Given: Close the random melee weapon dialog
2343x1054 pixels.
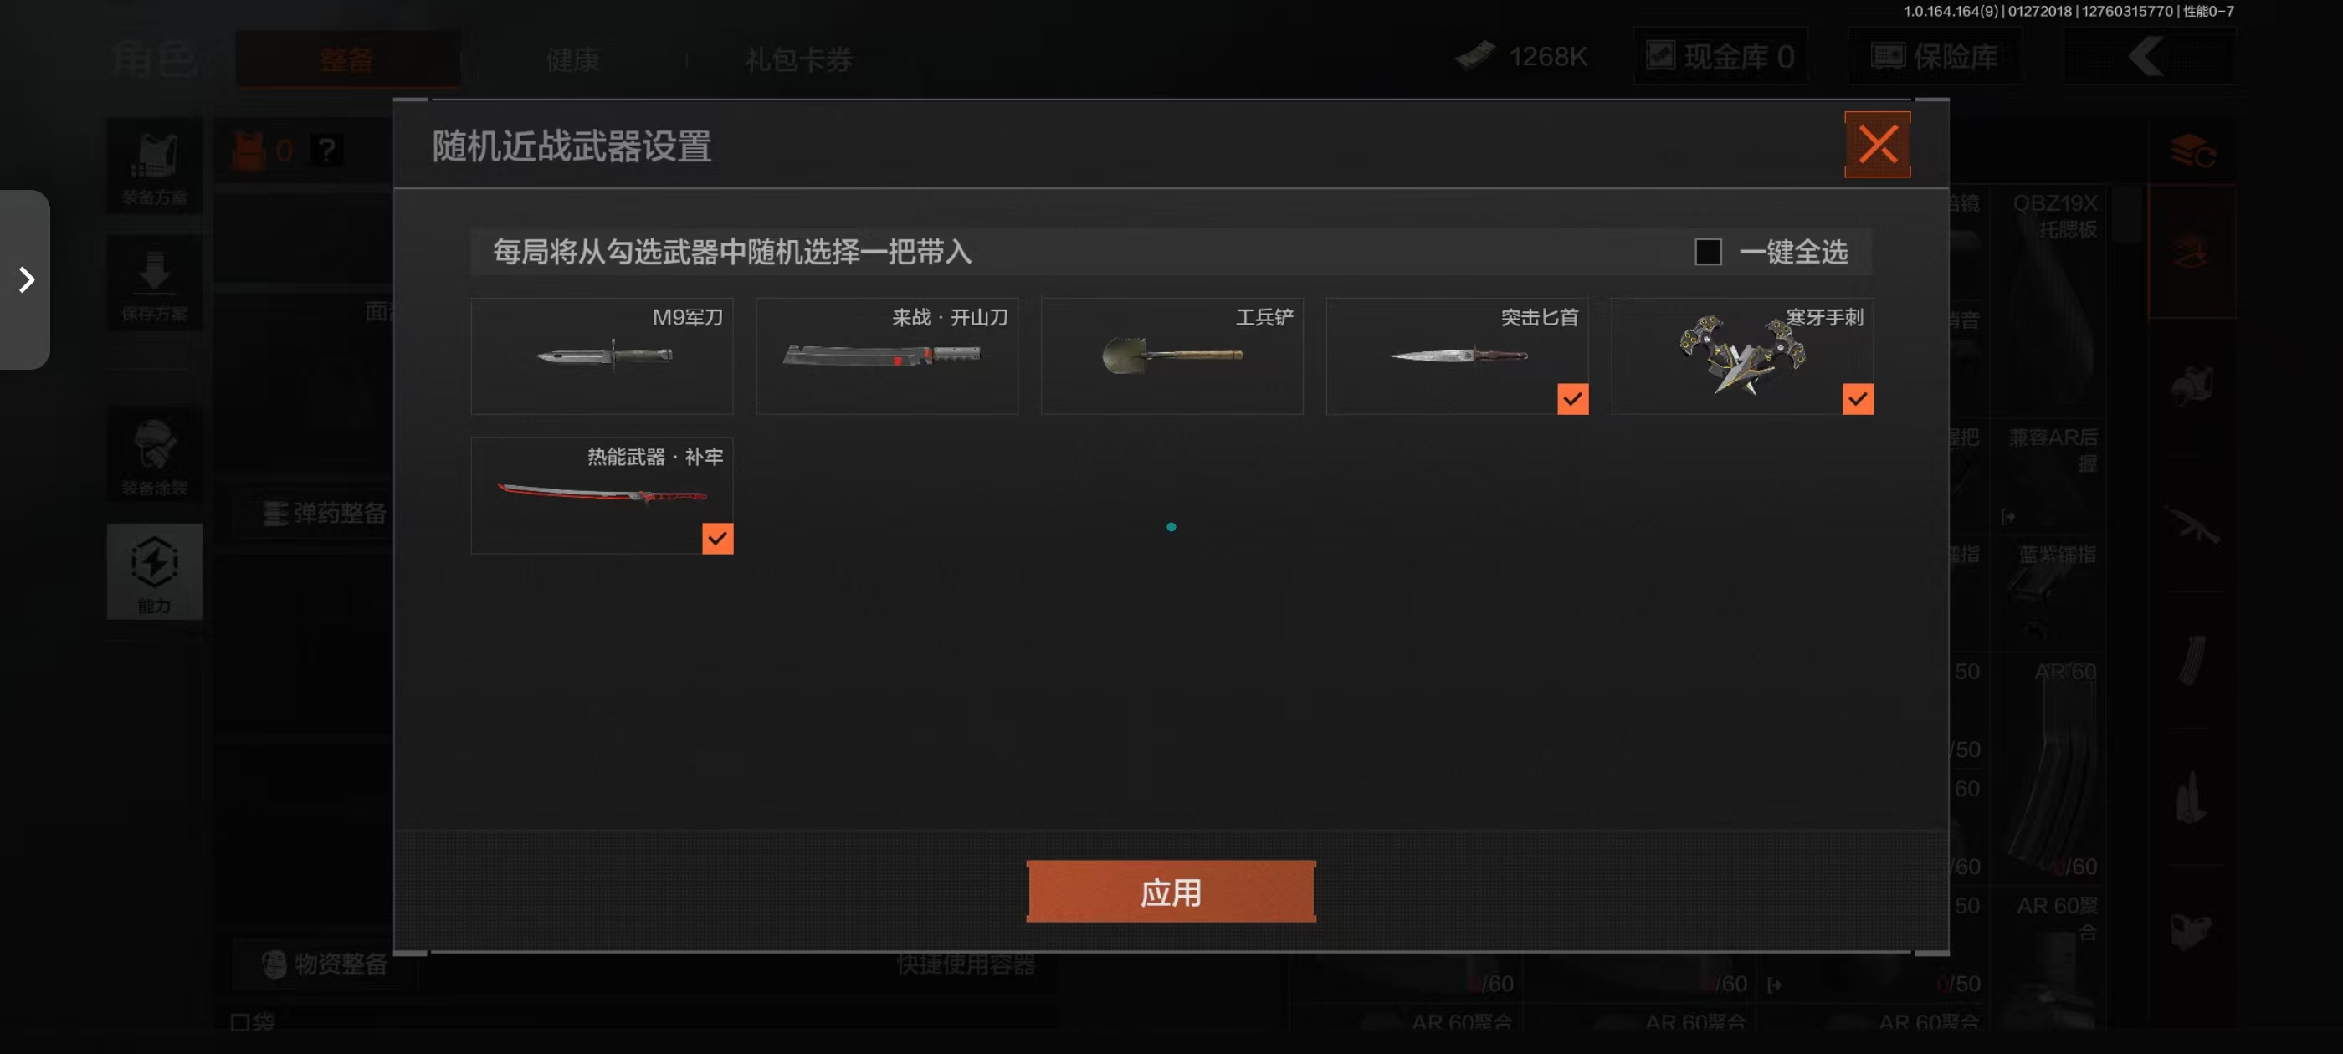Looking at the screenshot, I should point(1877,145).
